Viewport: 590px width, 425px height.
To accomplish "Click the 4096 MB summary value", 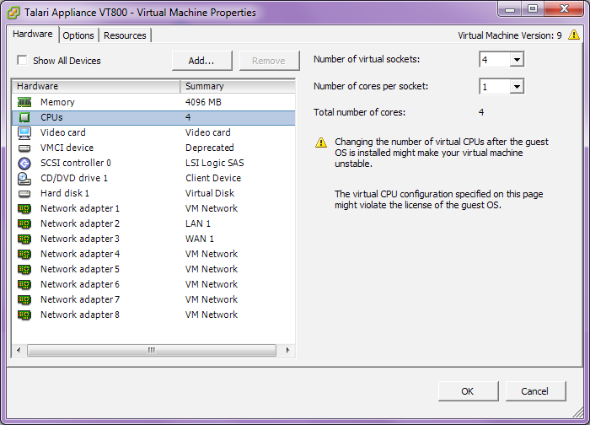I will coord(203,102).
